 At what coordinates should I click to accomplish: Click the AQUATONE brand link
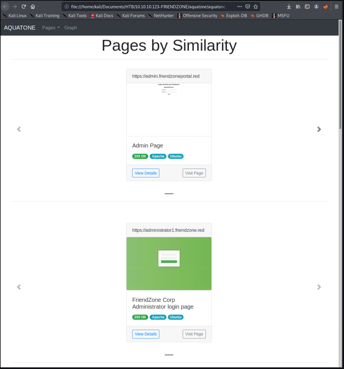20,28
